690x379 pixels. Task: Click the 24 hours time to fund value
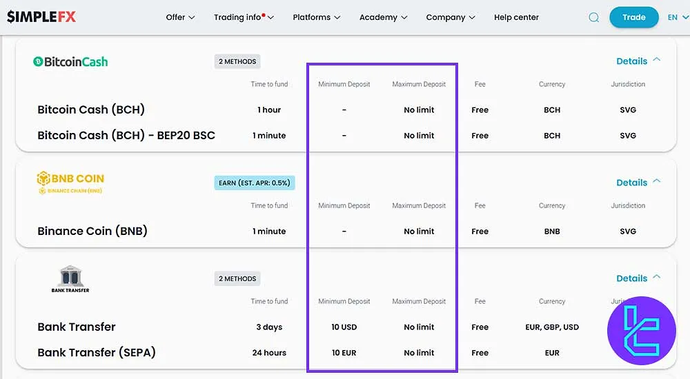[x=269, y=353]
